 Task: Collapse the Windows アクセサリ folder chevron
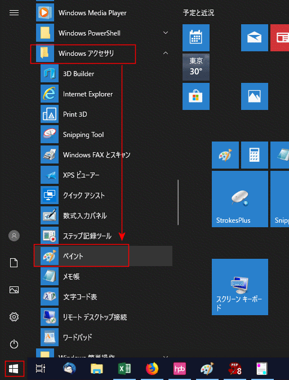coord(166,53)
